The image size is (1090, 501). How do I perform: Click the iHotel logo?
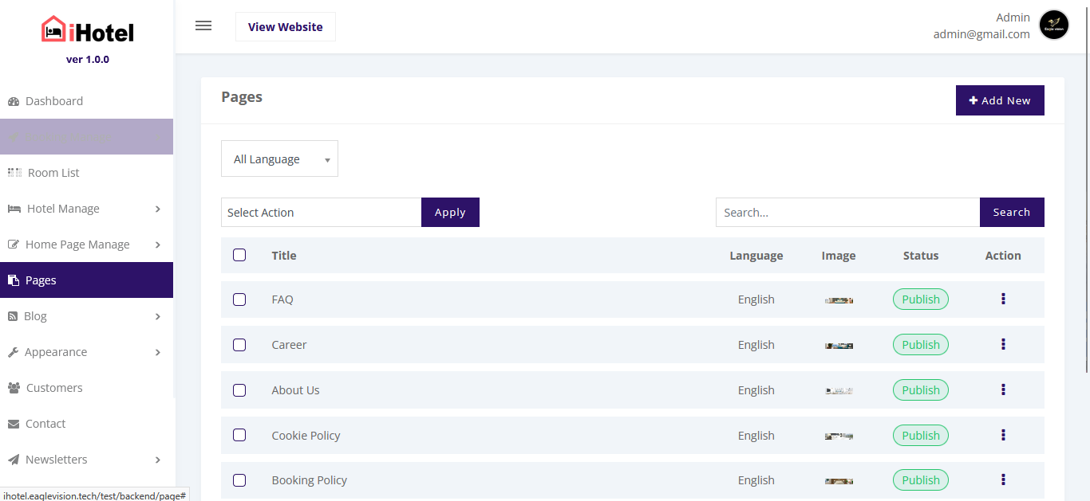[87, 30]
